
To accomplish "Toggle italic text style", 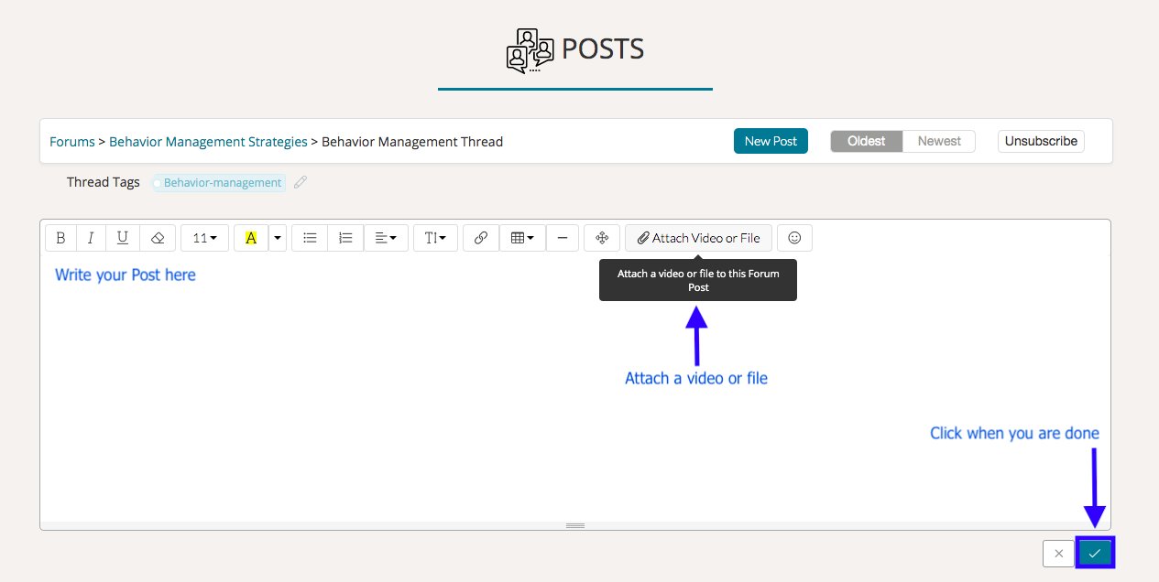I will pos(91,238).
